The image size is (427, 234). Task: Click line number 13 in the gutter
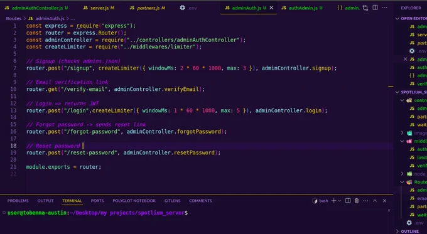coord(13,110)
